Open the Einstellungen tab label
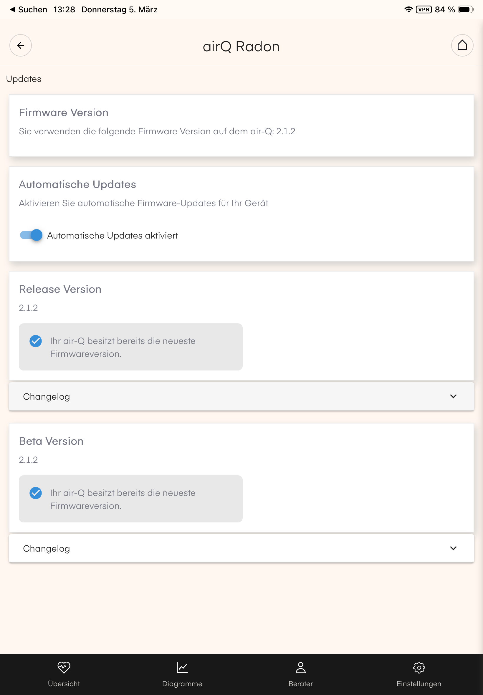483x695 pixels. click(x=419, y=684)
